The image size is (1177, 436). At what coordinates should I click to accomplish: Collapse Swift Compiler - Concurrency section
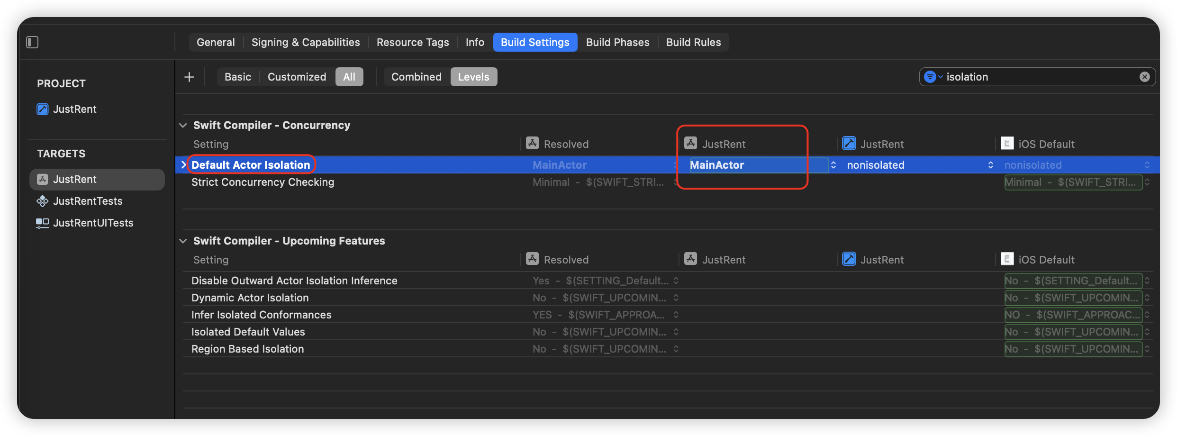pos(183,125)
